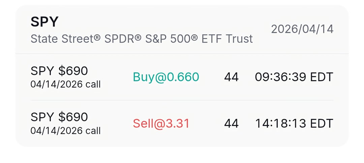Open the SPY $690 contract in Buy row

tap(59, 71)
